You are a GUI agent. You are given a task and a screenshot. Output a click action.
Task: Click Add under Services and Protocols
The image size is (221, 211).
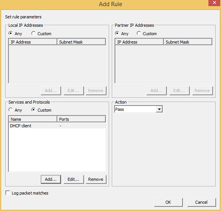click(x=51, y=179)
